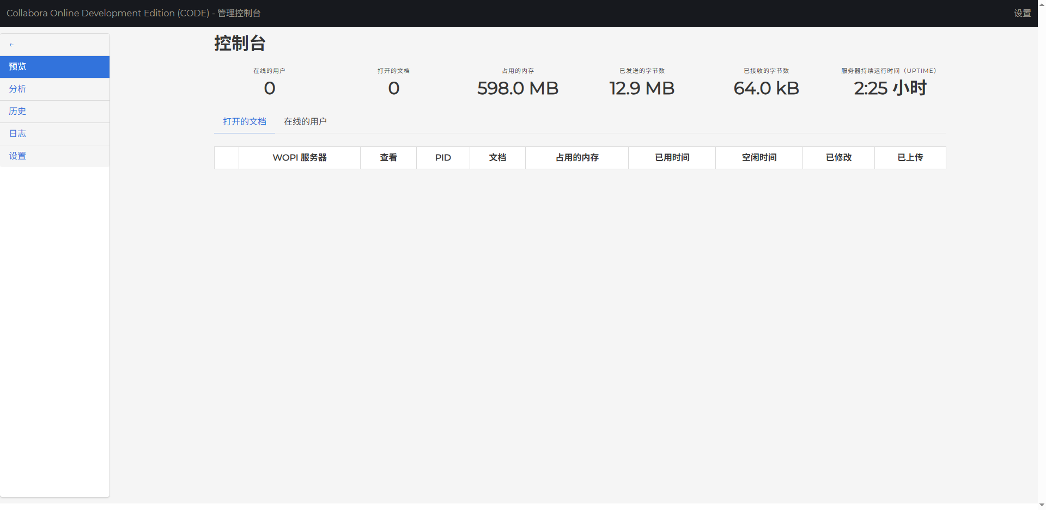1046x510 pixels.
Task: Click the PID column header
Action: pos(443,157)
